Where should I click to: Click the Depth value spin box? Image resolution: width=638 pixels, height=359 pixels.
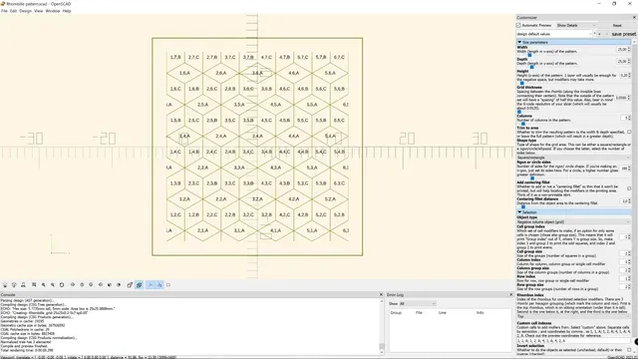point(623,62)
